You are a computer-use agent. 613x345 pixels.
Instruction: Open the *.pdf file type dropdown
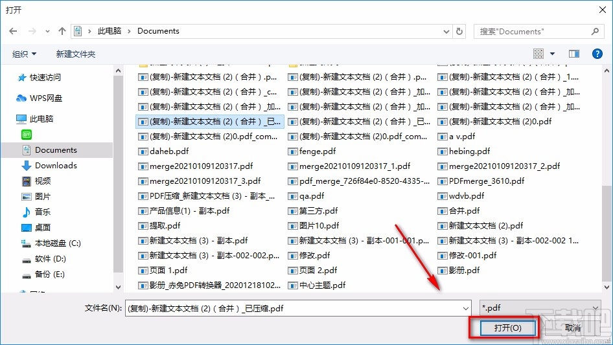[540, 308]
